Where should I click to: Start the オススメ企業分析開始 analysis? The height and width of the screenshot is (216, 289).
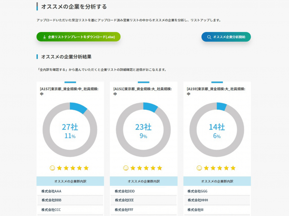(226, 37)
